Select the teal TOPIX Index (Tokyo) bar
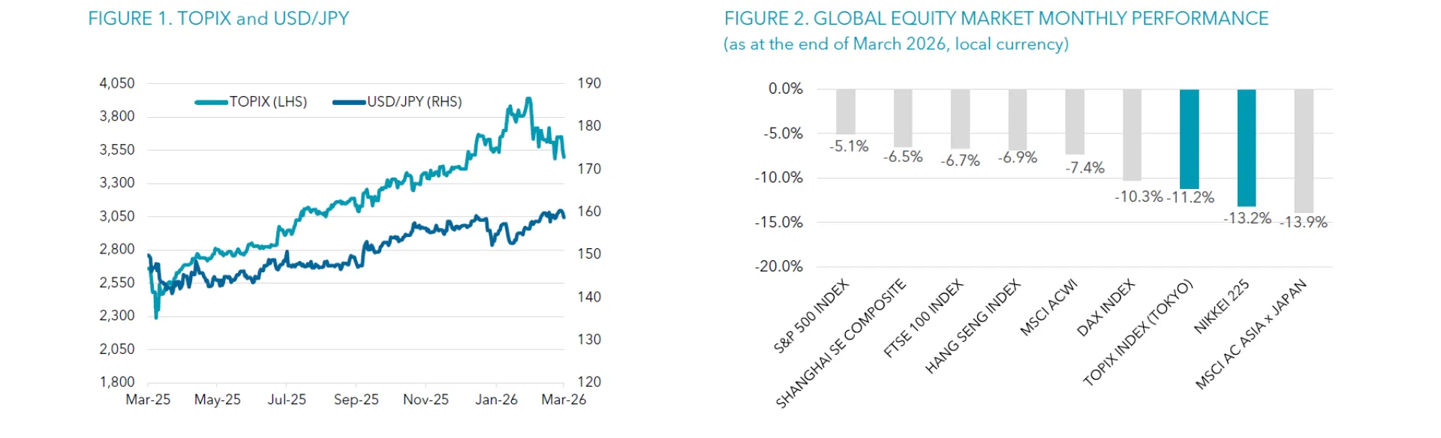1441x438 pixels. (1189, 139)
